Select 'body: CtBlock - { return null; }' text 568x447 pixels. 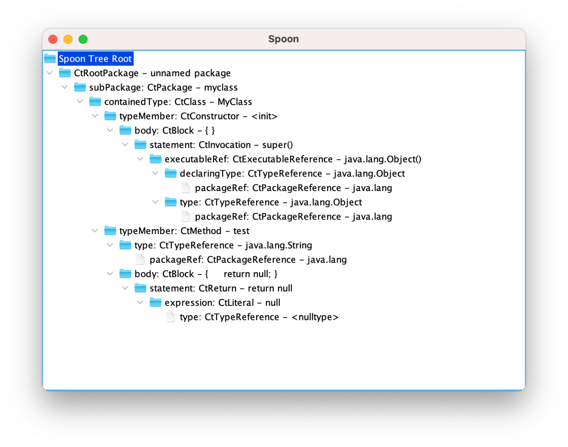[206, 274]
